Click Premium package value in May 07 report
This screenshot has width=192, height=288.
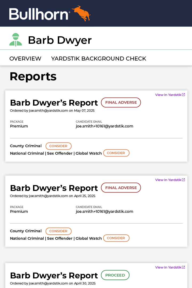pos(19,126)
